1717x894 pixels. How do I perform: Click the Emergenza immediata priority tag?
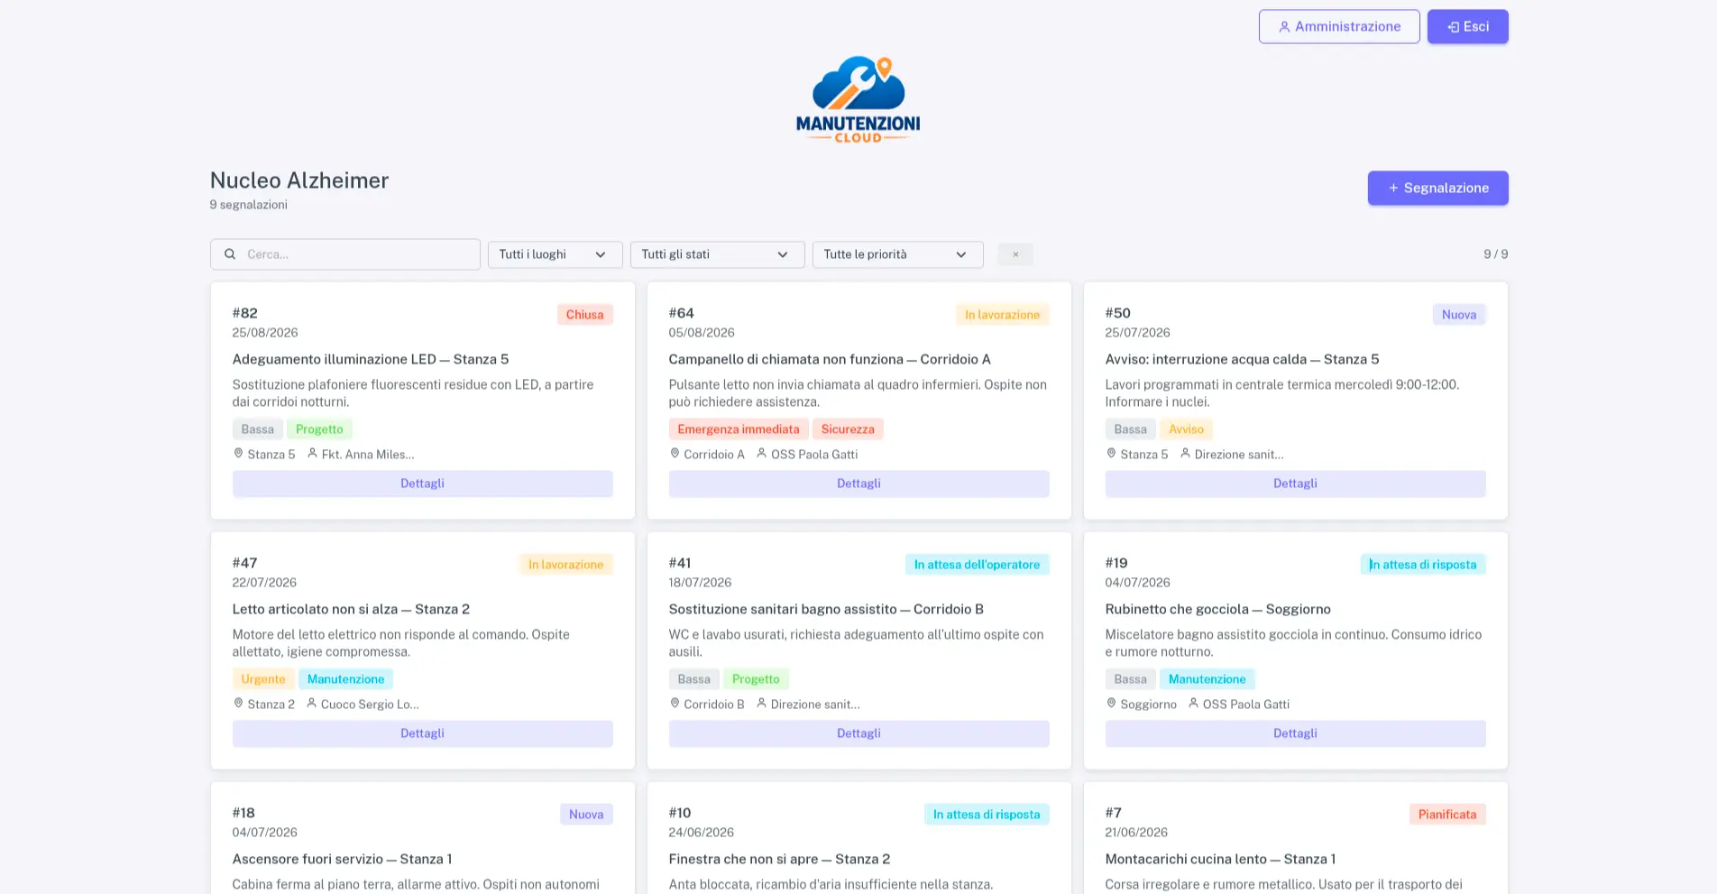pyautogui.click(x=739, y=429)
